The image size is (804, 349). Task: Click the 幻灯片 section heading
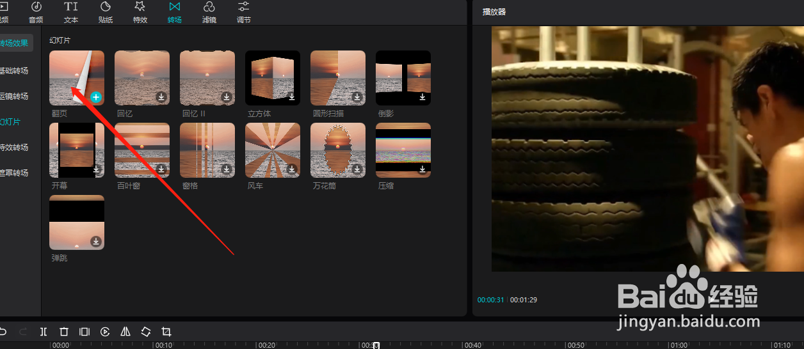(60, 40)
